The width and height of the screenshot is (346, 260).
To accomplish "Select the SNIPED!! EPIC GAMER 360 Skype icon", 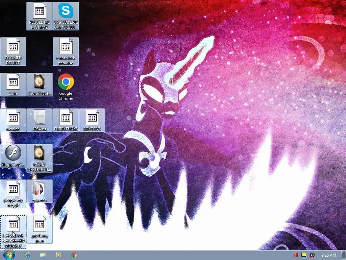I will pos(66,16).
